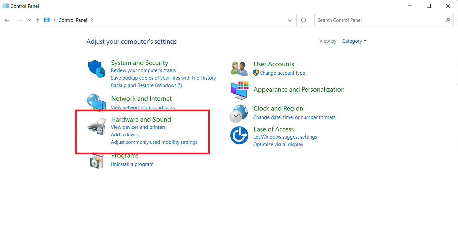Image resolution: width=458 pixels, height=240 pixels.
Task: Open the Programs disc icon
Action: [x=97, y=160]
